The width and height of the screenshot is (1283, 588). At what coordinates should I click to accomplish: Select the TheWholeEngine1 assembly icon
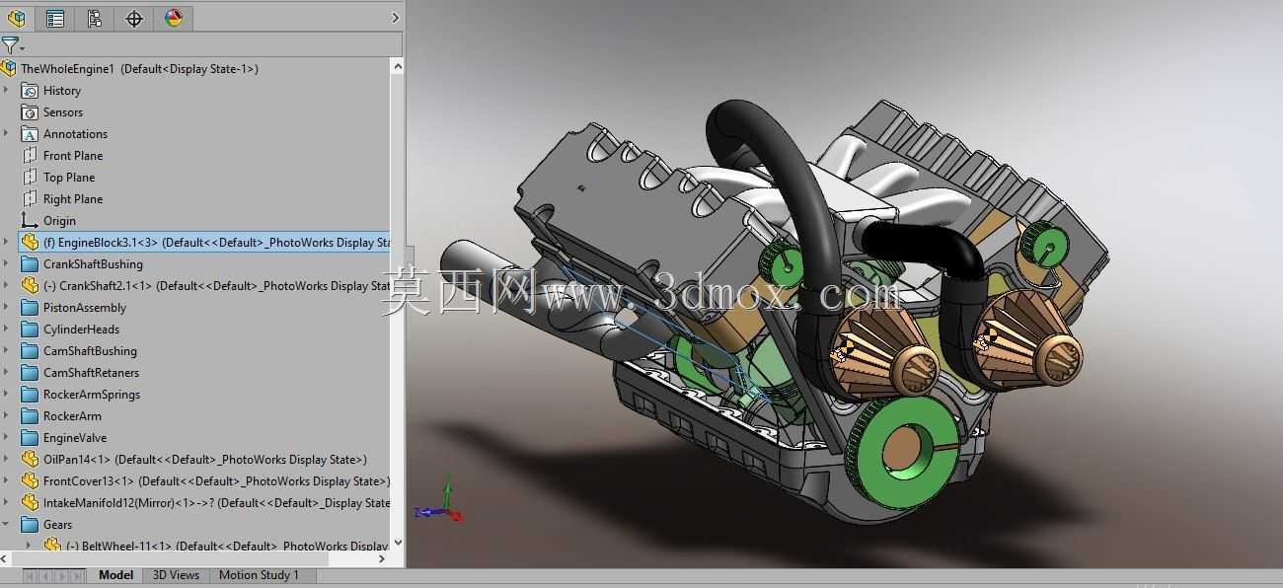(9, 69)
